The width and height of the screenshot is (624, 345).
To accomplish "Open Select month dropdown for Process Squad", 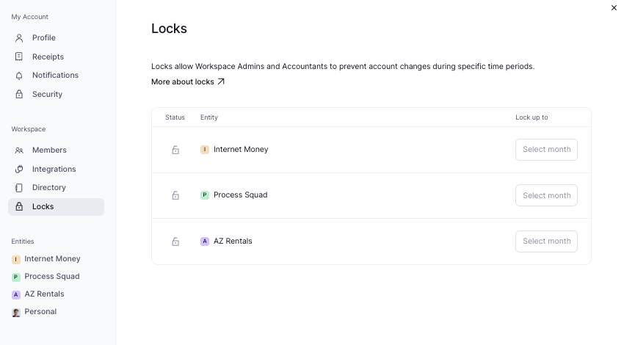I will [546, 195].
